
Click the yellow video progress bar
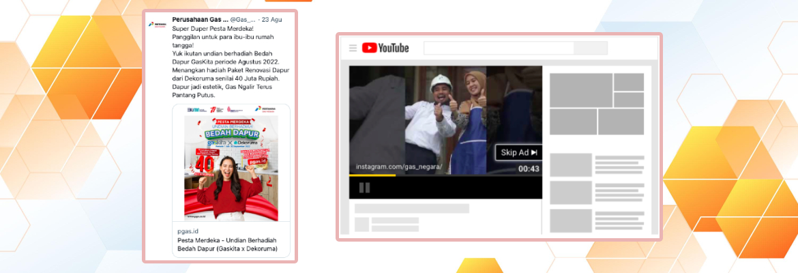(x=372, y=175)
